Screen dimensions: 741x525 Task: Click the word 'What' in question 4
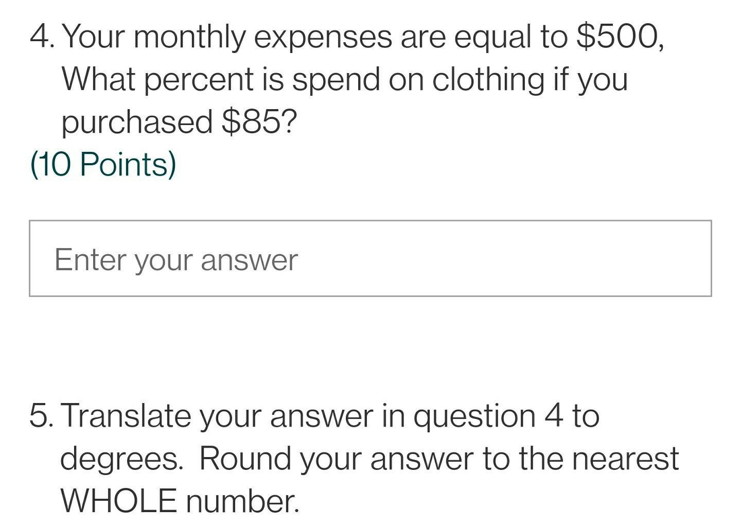pyautogui.click(x=99, y=80)
